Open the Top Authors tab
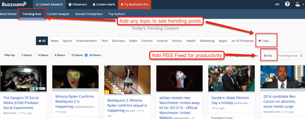Image resolution: width=305 pixels, height=119 pixels. click(x=117, y=14)
